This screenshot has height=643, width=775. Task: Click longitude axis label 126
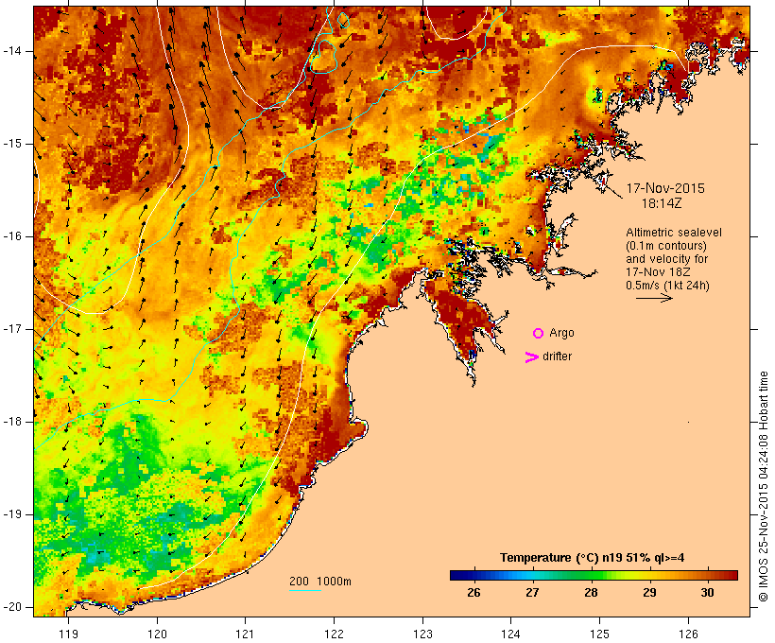pyautogui.click(x=688, y=634)
